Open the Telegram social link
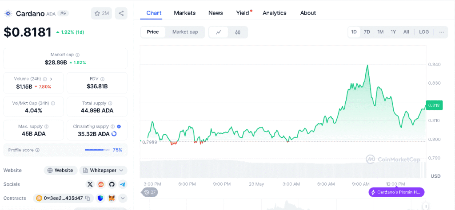This screenshot has width=455, height=210. pyautogui.click(x=123, y=184)
